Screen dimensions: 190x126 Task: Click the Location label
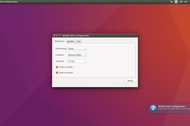[x=60, y=55]
